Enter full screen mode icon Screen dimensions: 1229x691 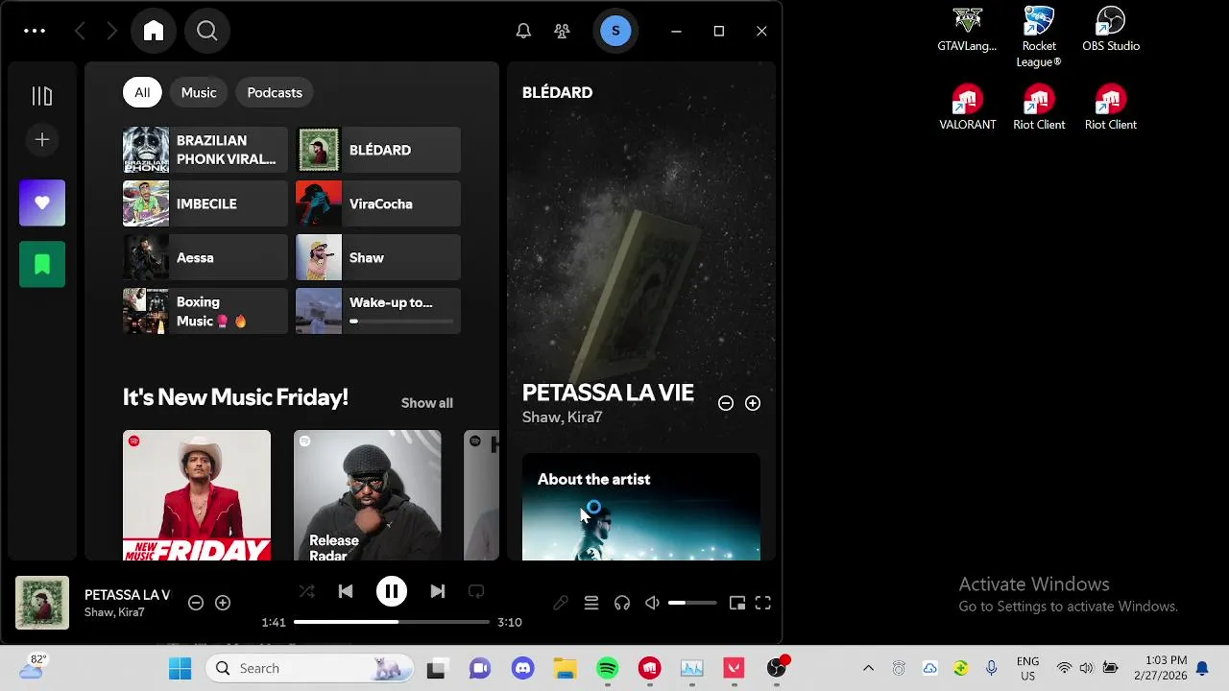coord(763,603)
